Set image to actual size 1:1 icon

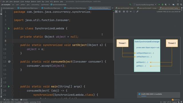click(x=131, y=11)
